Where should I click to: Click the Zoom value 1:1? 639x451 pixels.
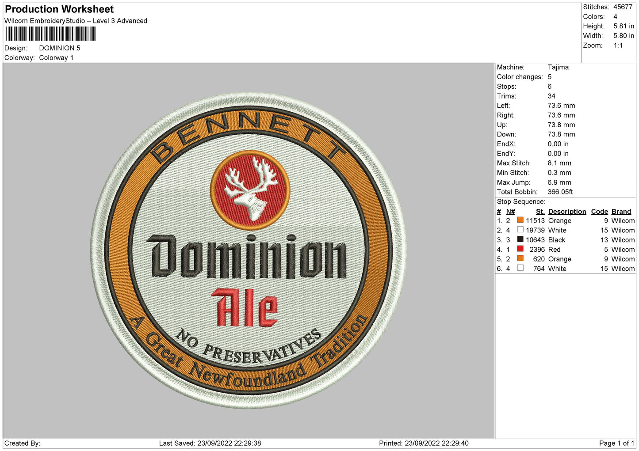coord(618,45)
